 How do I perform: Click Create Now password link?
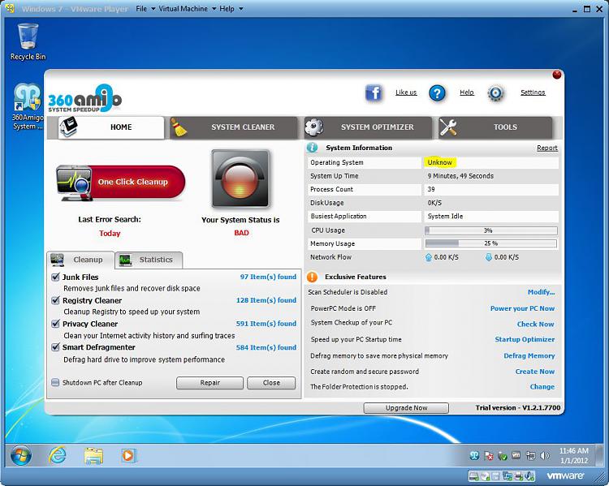click(535, 372)
